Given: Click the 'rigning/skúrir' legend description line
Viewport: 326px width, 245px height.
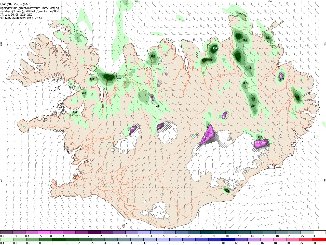Looking at the screenshot, I should (x=30, y=8).
